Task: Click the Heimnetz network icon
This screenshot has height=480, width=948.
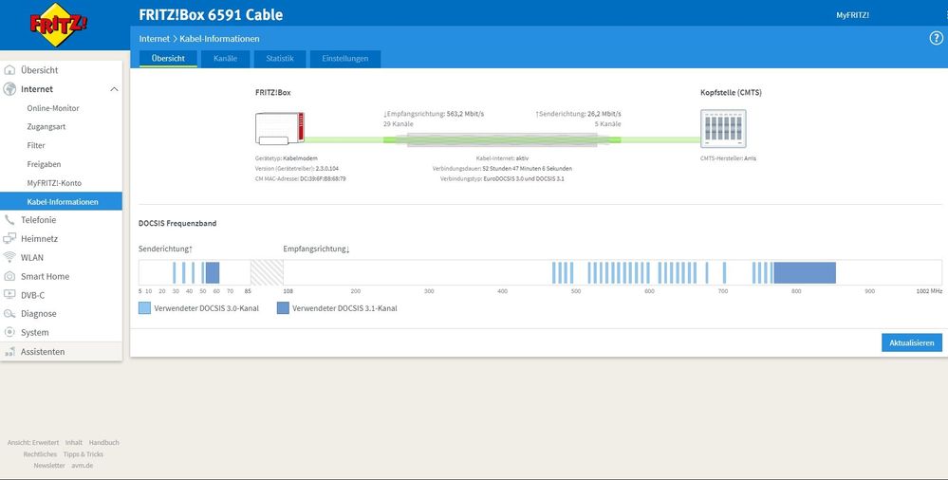Action: tap(9, 239)
